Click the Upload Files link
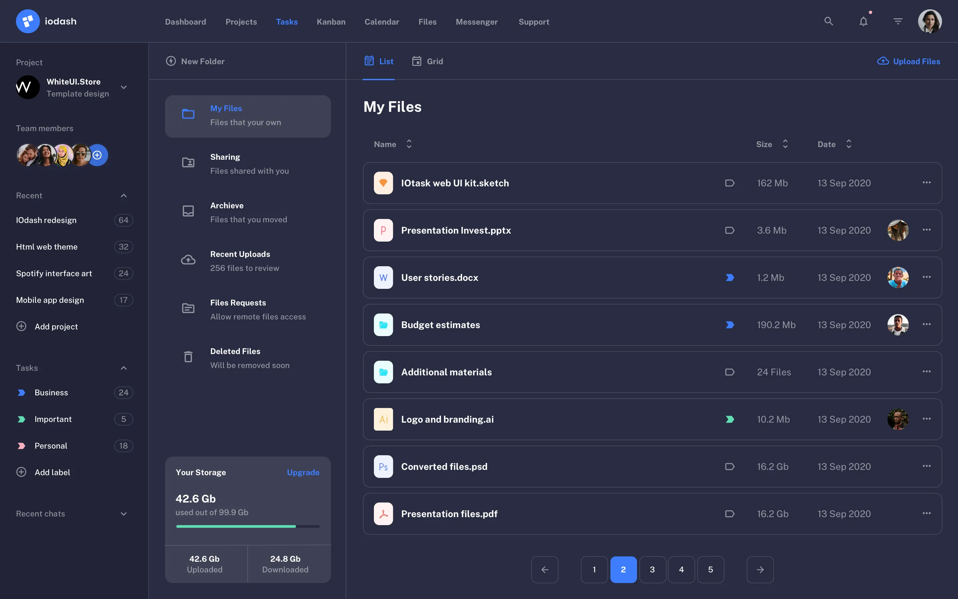 coord(908,61)
